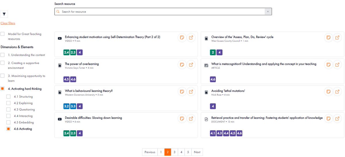Screen dimensions: 345x157
Task: Open The power of overlearning title
Action: tap(82, 64)
